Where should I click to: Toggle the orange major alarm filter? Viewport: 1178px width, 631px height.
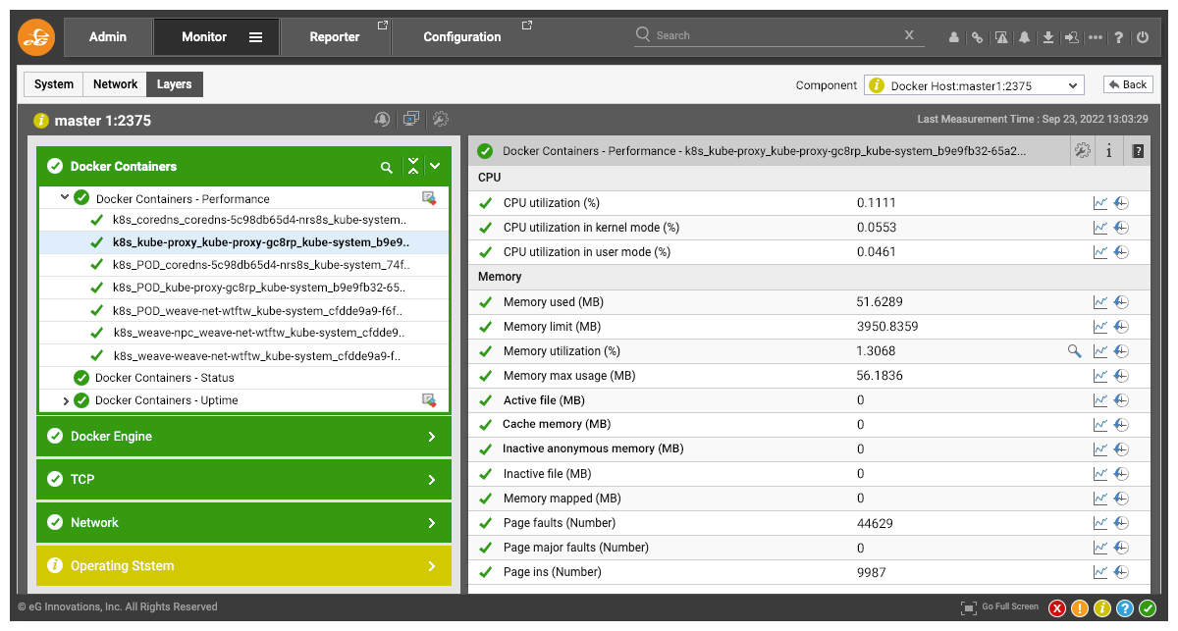coord(1080,608)
